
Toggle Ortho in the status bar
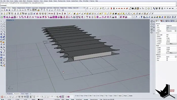tap(63, 99)
